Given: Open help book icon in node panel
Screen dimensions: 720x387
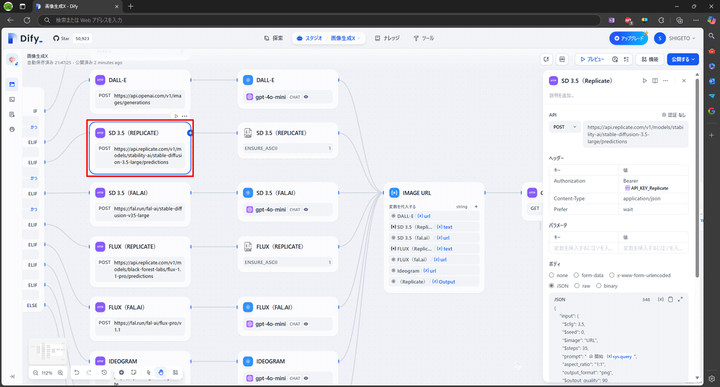Looking at the screenshot, I should click(655, 80).
